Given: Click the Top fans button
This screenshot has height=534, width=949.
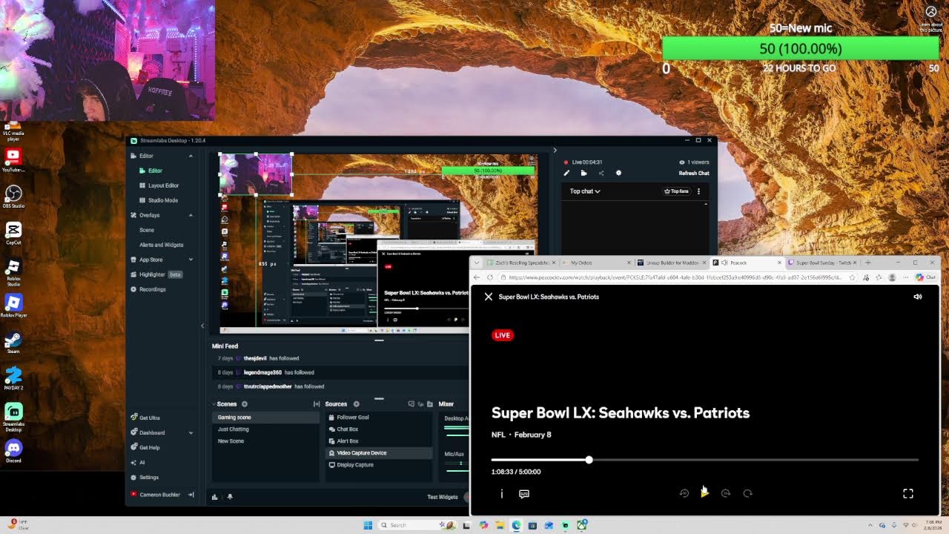Looking at the screenshot, I should [x=677, y=191].
